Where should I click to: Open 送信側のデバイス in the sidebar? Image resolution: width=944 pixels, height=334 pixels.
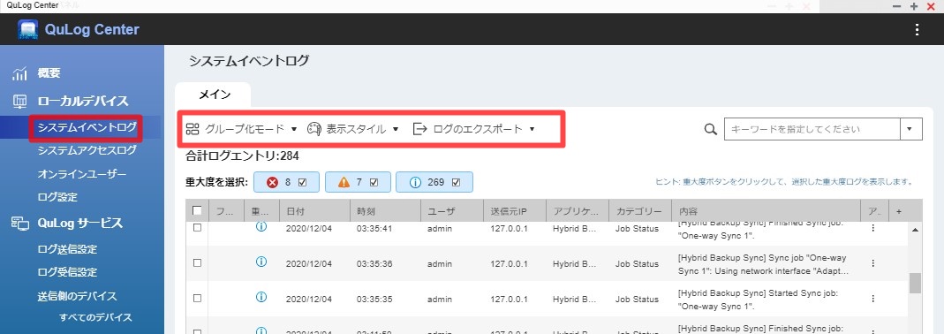pos(77,296)
